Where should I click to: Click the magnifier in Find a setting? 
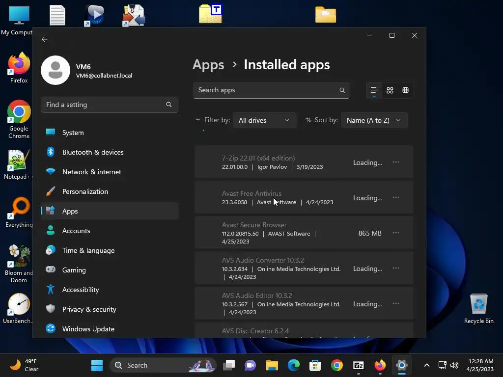tap(169, 105)
